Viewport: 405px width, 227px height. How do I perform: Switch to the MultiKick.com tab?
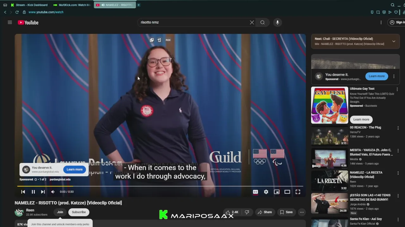[72, 5]
